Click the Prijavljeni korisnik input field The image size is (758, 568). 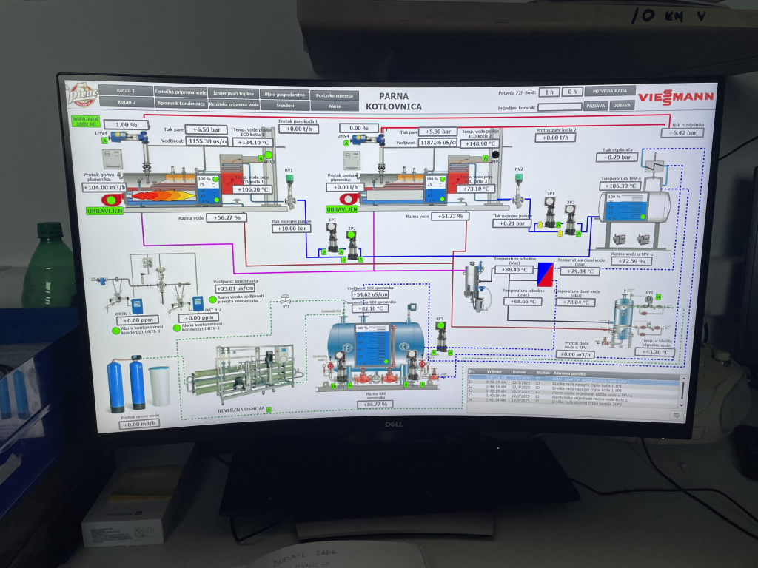click(x=560, y=106)
